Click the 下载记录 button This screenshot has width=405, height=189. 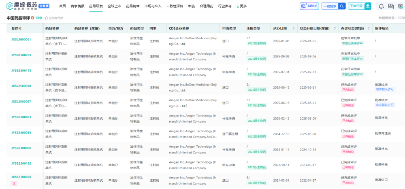[x=356, y=6]
